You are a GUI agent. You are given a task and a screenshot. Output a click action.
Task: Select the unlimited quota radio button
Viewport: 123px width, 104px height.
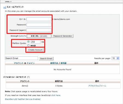pyautogui.click(x=28, y=45)
